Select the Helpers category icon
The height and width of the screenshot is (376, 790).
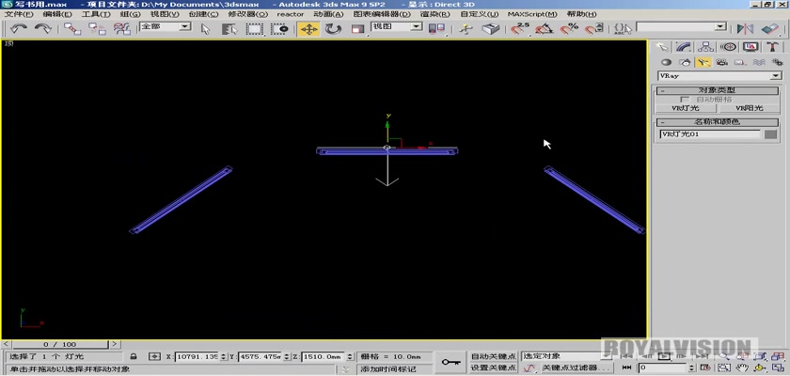coord(740,62)
